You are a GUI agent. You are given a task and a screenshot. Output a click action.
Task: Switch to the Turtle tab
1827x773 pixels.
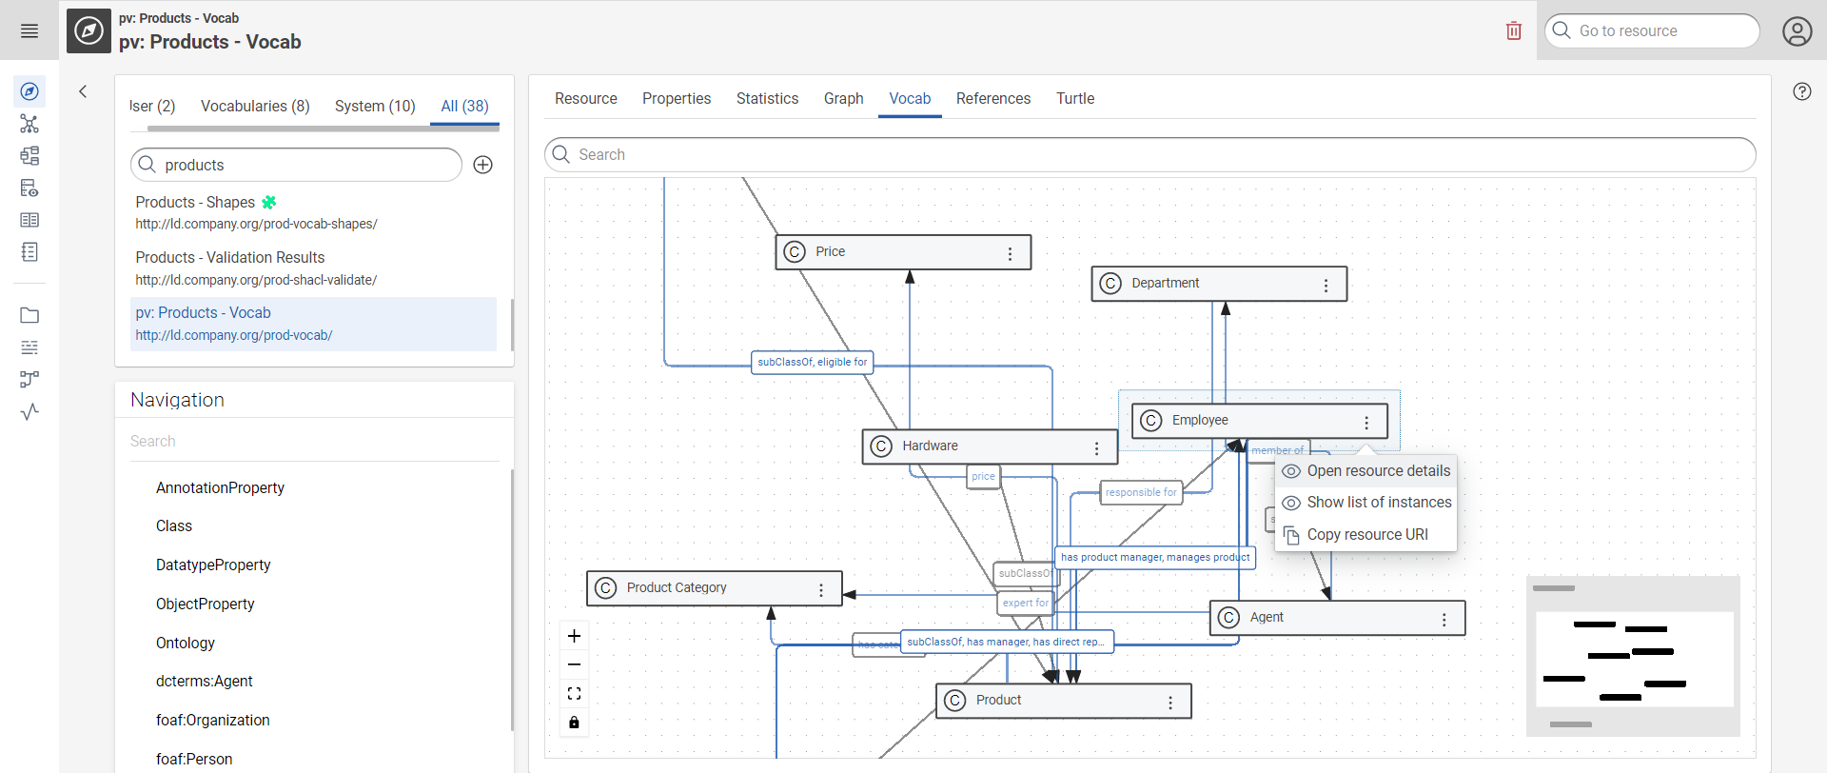[x=1074, y=98]
